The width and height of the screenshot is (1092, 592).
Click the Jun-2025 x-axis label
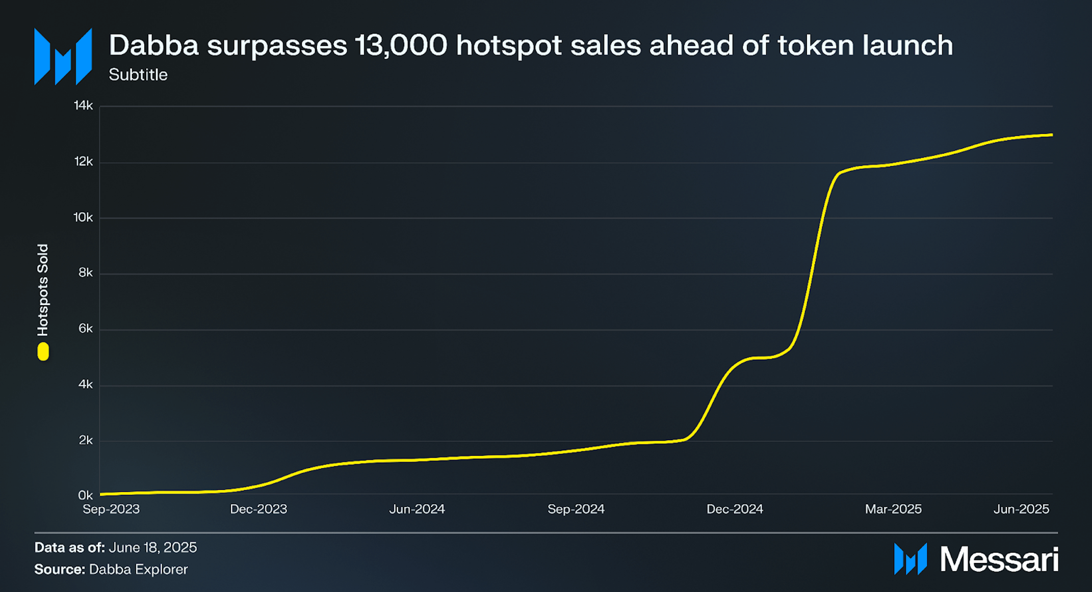pyautogui.click(x=1021, y=509)
